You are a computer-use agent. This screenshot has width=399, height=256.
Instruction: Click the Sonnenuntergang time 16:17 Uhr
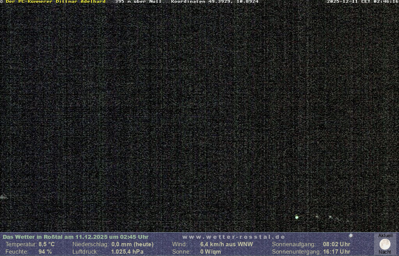click(x=336, y=252)
